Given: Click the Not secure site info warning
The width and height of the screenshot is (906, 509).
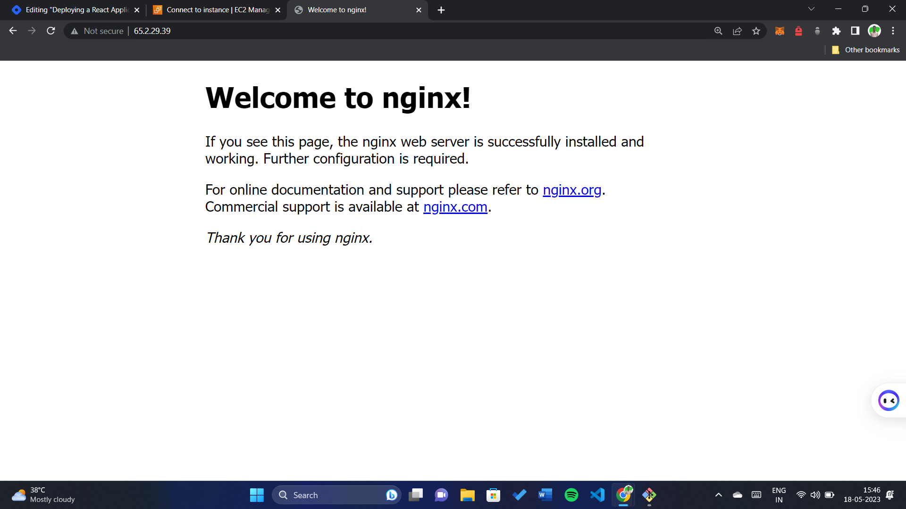Looking at the screenshot, I should pyautogui.click(x=97, y=31).
